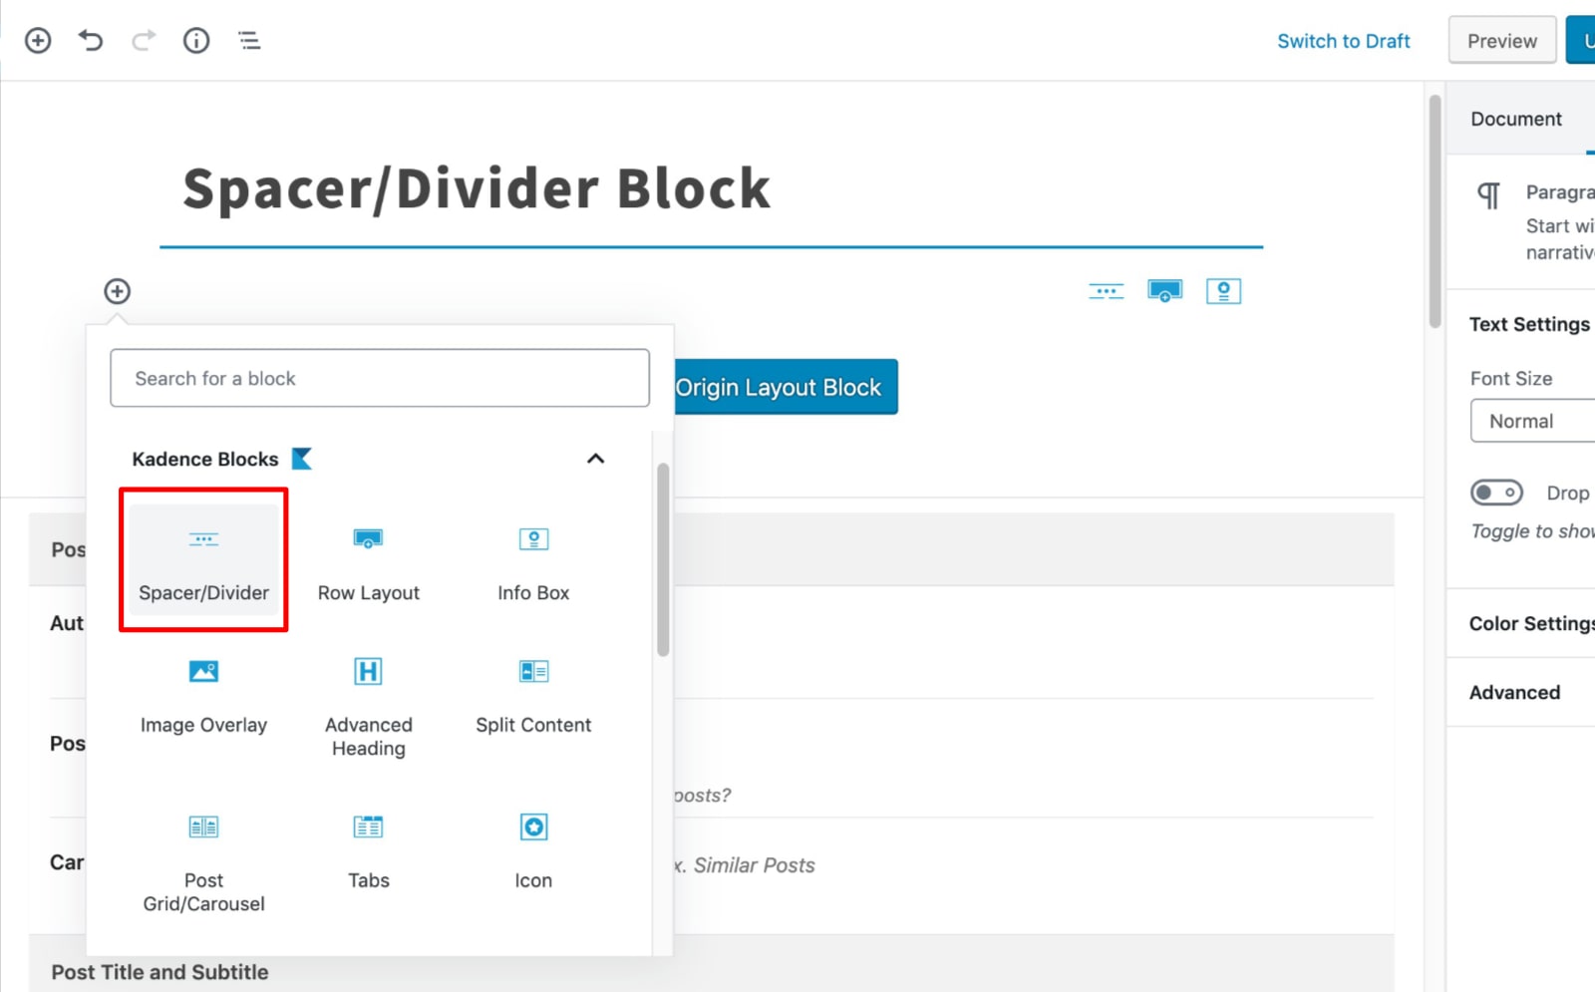1595x992 pixels.
Task: Click the Row Layout shortcut icon beside paragraph
Action: [x=1164, y=291]
